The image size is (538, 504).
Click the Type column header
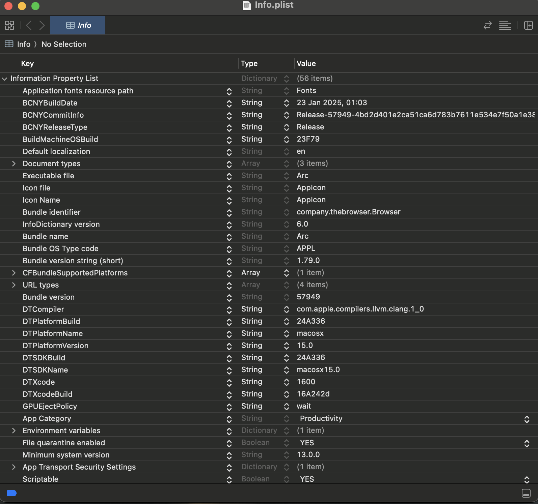249,63
